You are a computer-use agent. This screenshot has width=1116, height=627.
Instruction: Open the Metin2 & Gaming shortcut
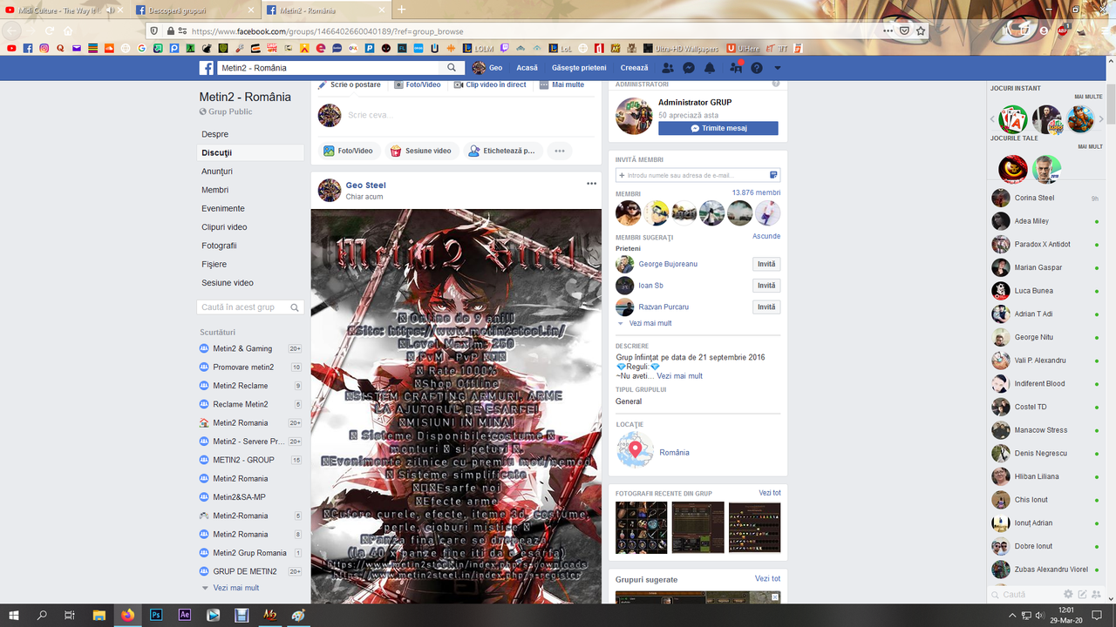[242, 348]
